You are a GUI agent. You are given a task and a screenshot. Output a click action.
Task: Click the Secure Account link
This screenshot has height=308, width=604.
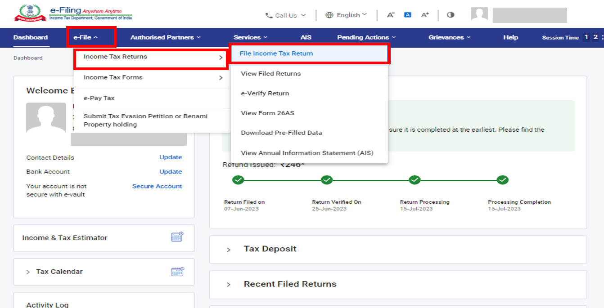click(157, 186)
